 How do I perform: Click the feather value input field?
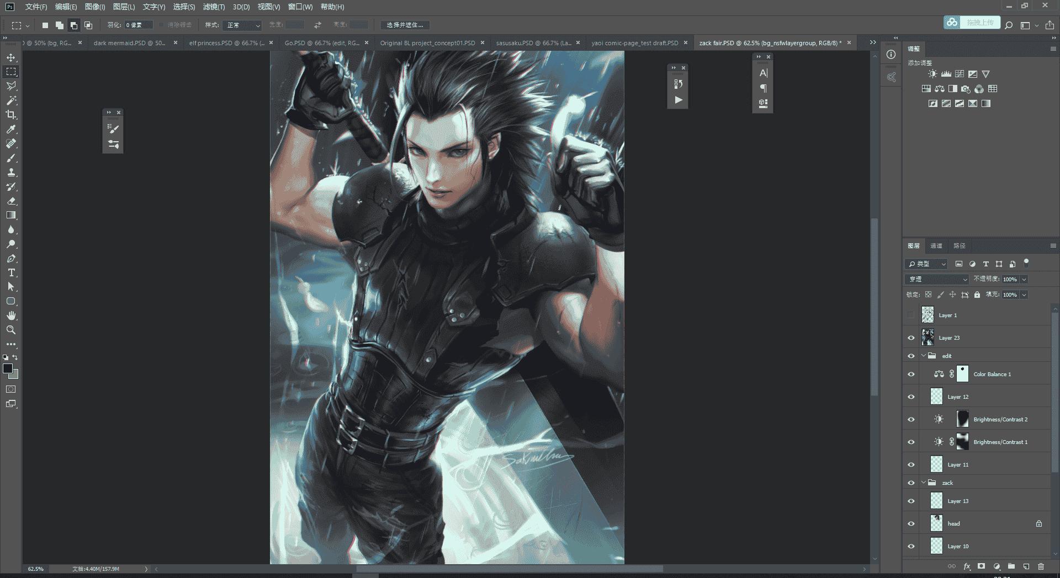point(139,25)
